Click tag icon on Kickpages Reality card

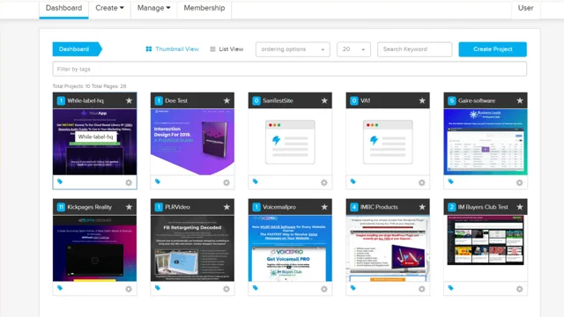(x=60, y=288)
